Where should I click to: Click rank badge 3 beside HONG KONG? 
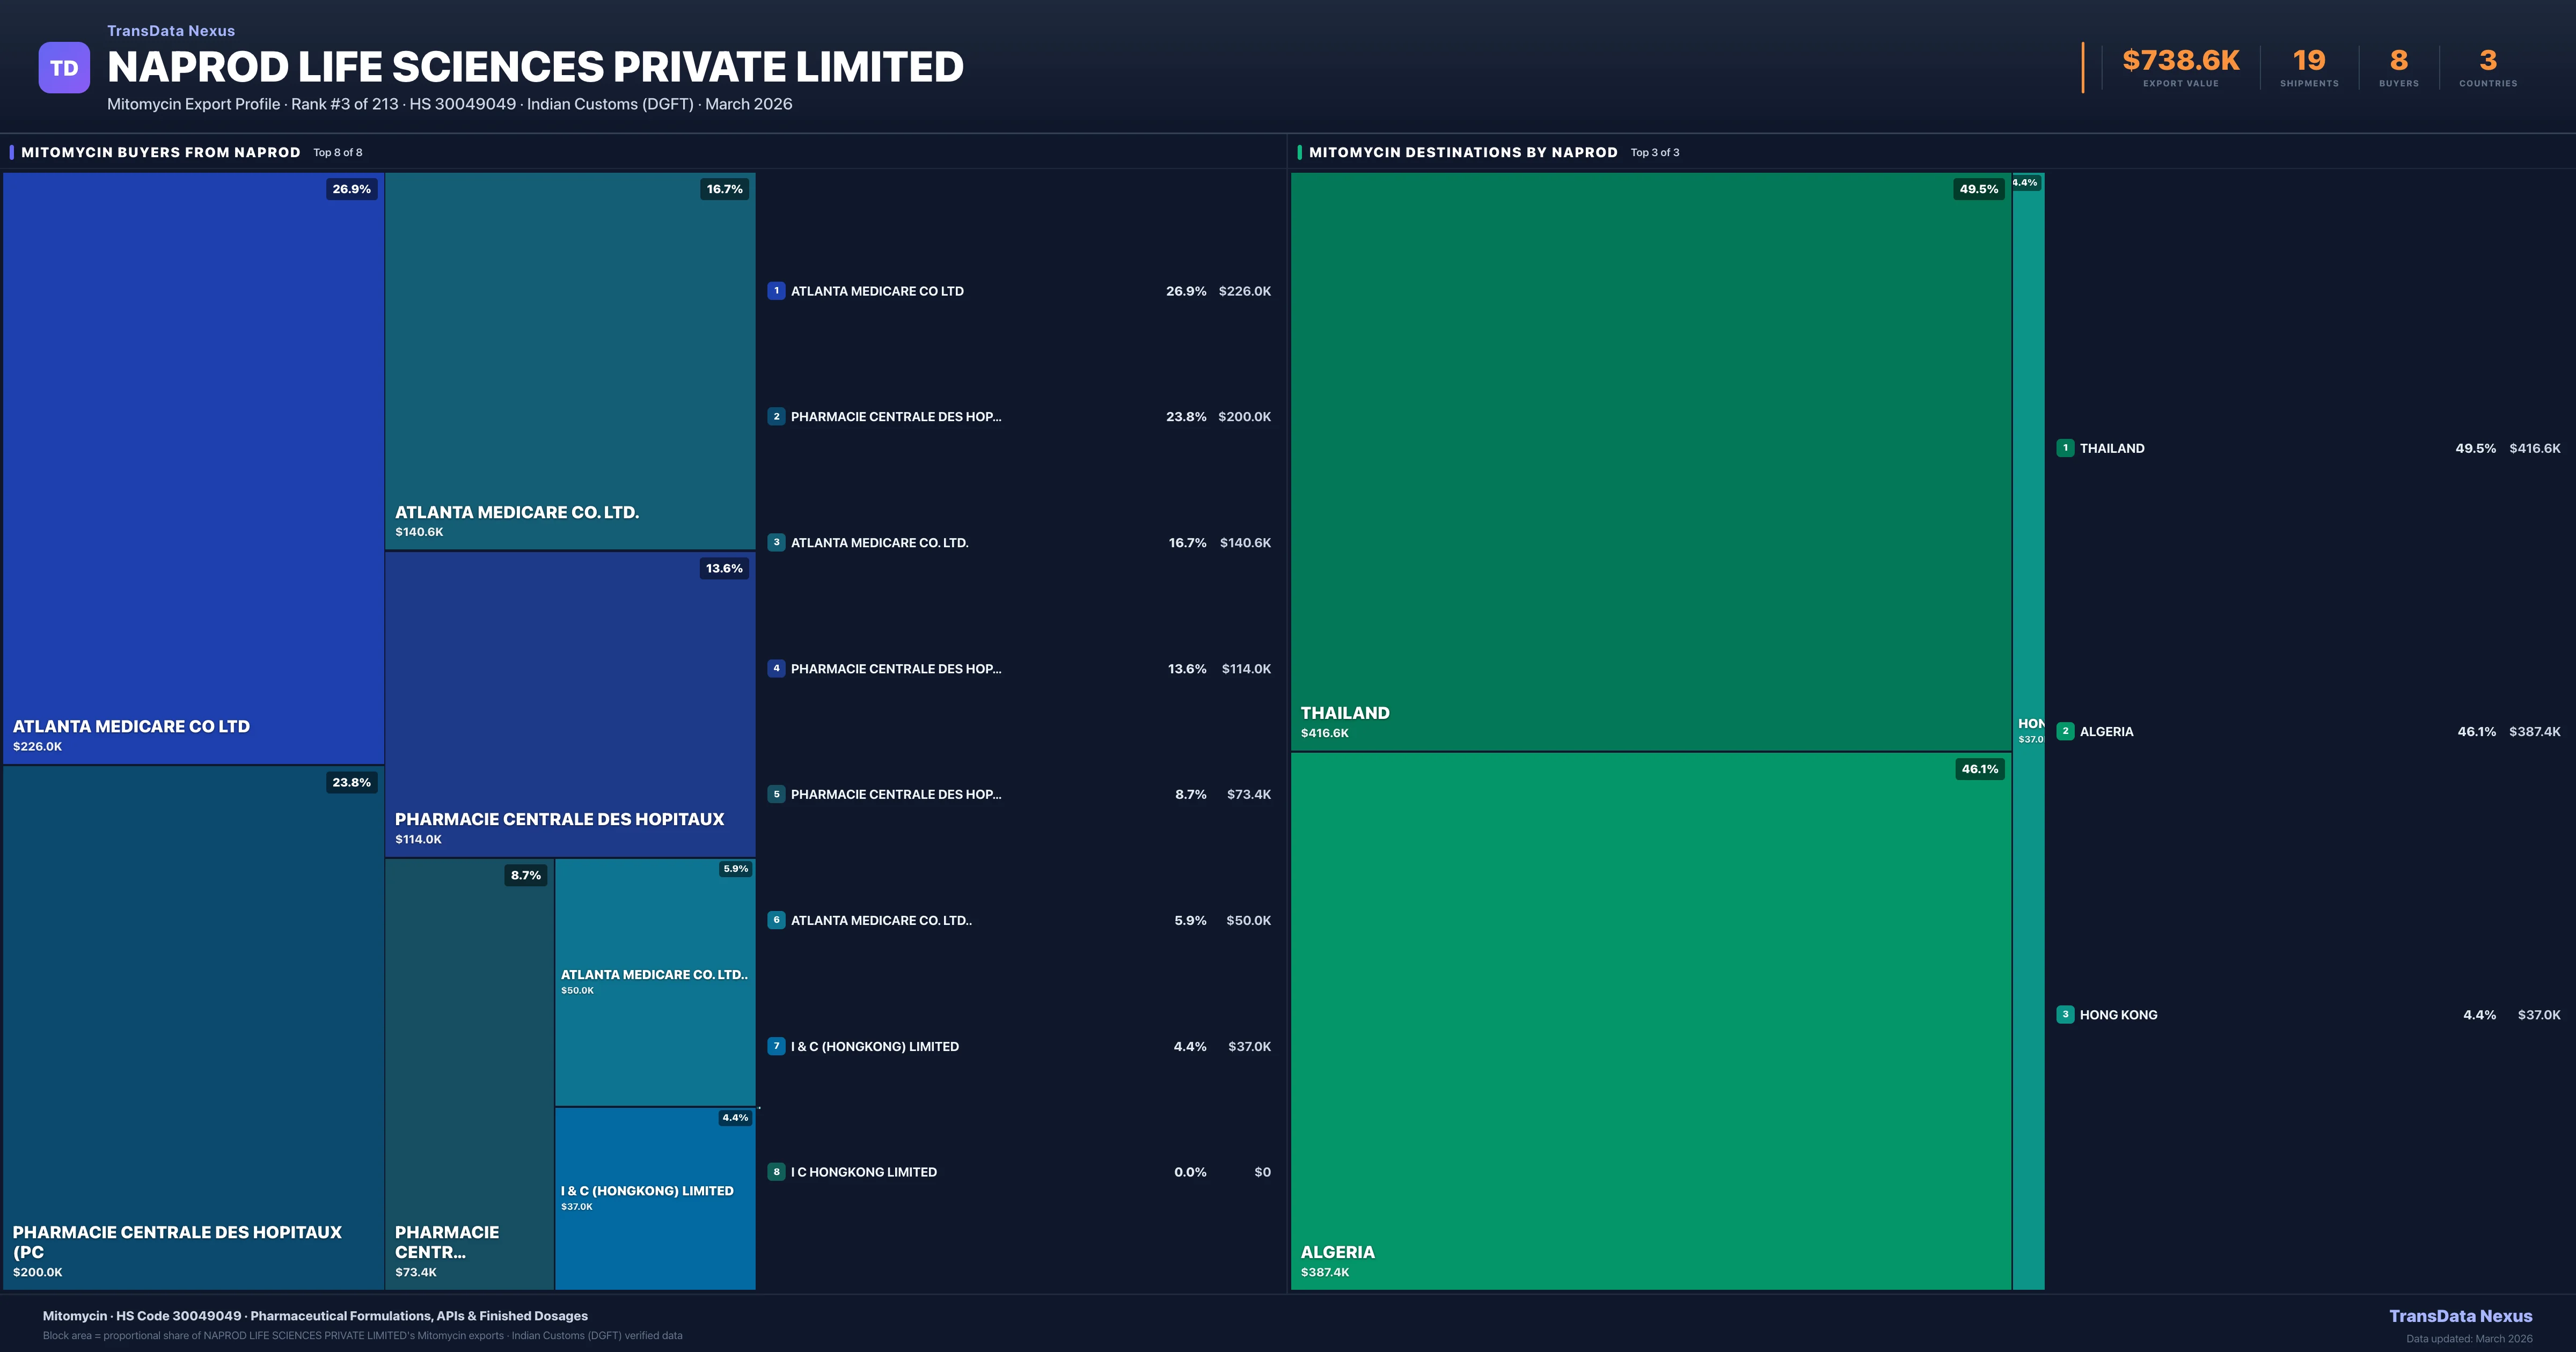point(2065,1014)
